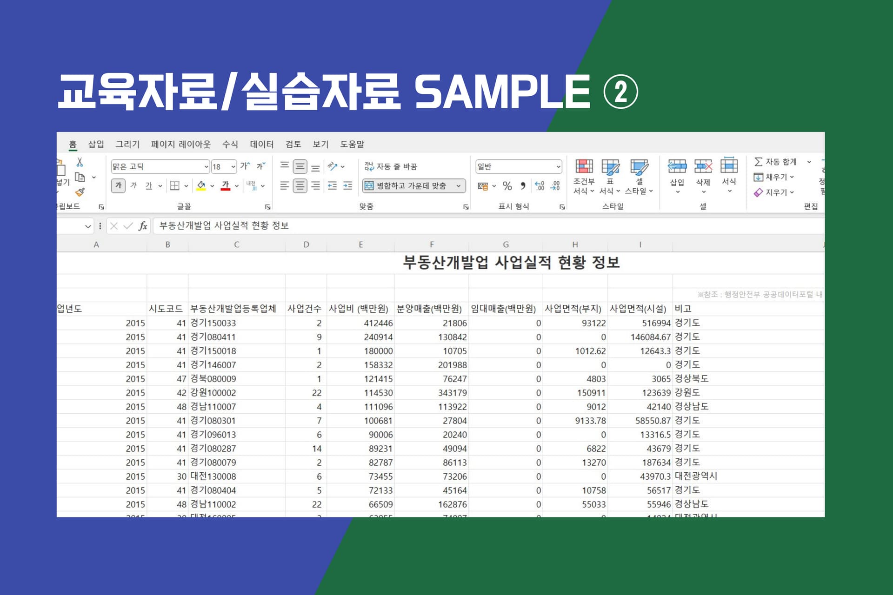The height and width of the screenshot is (595, 893).
Task: Open the 삽입 ribbon tab
Action: coord(96,144)
